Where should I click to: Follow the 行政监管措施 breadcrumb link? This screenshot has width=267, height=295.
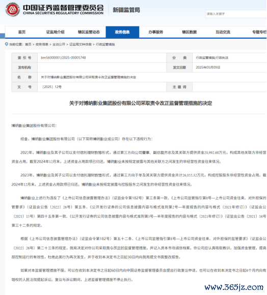click(x=105, y=44)
